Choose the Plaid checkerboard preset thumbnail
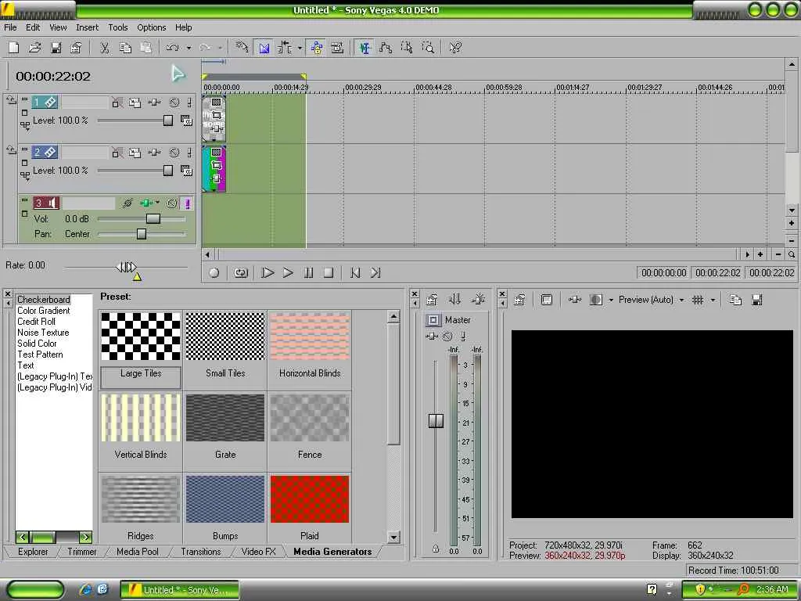 tap(310, 499)
